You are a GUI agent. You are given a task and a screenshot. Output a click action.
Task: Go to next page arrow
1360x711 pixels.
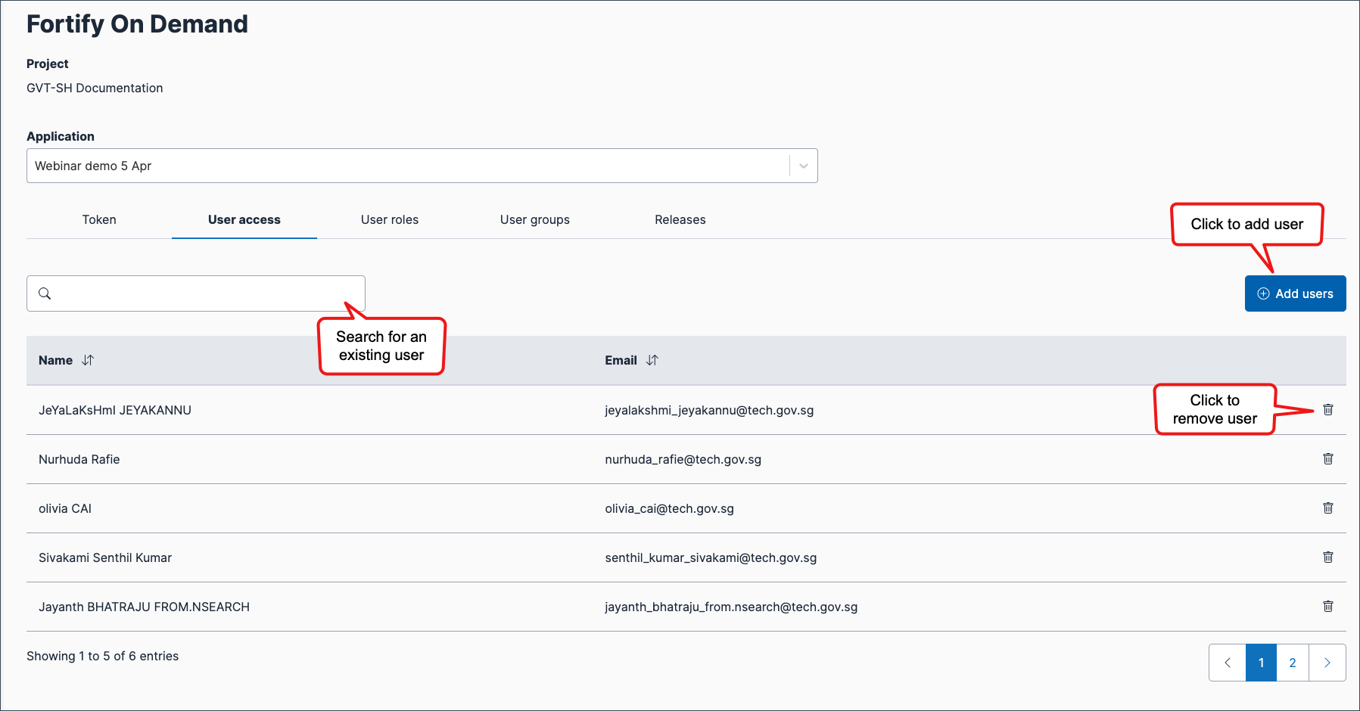click(1327, 663)
